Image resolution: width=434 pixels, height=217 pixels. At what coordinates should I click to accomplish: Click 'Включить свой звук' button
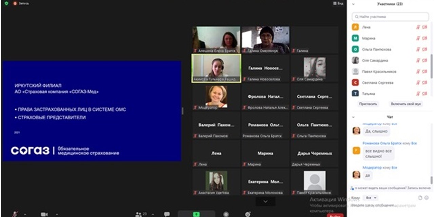pyautogui.click(x=406, y=104)
